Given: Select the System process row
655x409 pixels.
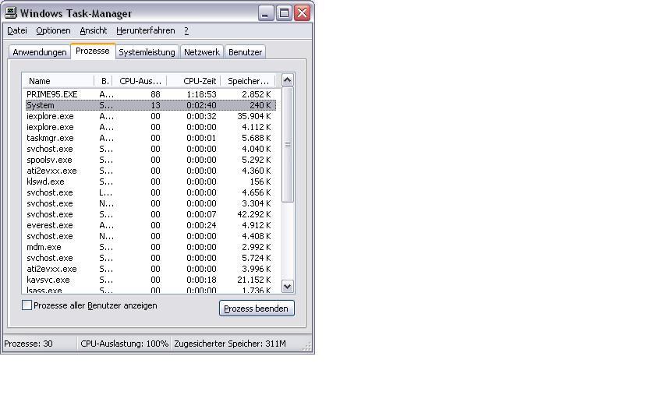Looking at the screenshot, I should [x=150, y=105].
